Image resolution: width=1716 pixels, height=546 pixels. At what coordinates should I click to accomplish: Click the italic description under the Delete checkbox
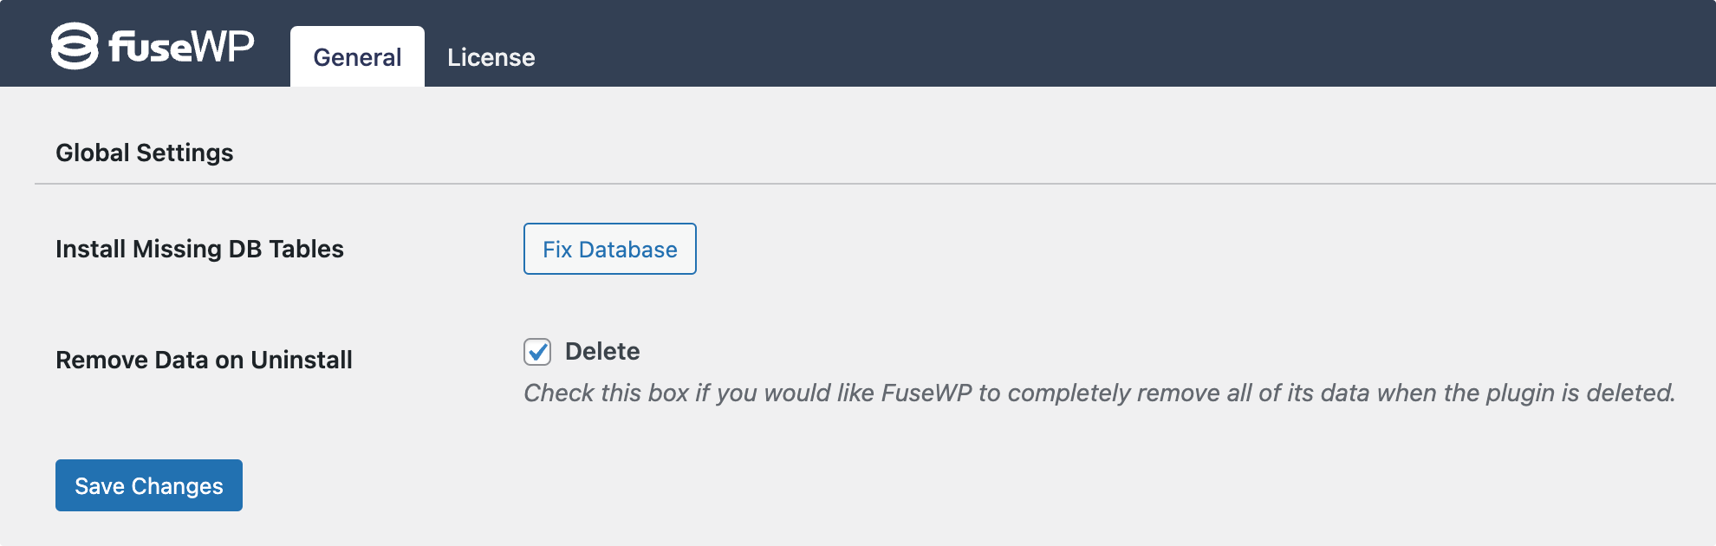point(1100,393)
